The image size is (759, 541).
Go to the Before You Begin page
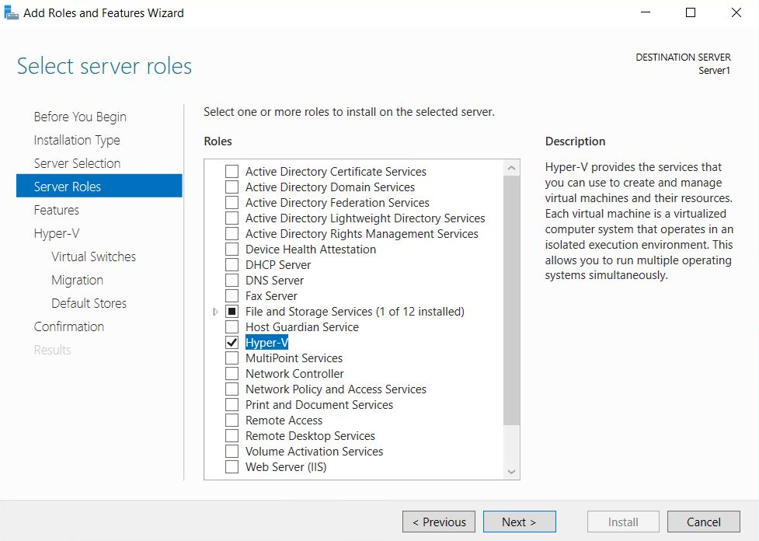pyautogui.click(x=80, y=117)
